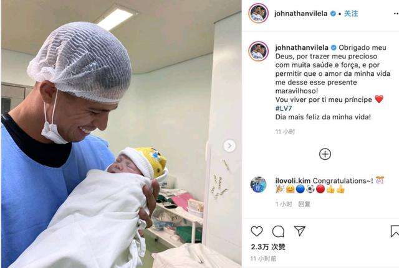Open ilovoli.kim commenter avatar

pos(258,185)
